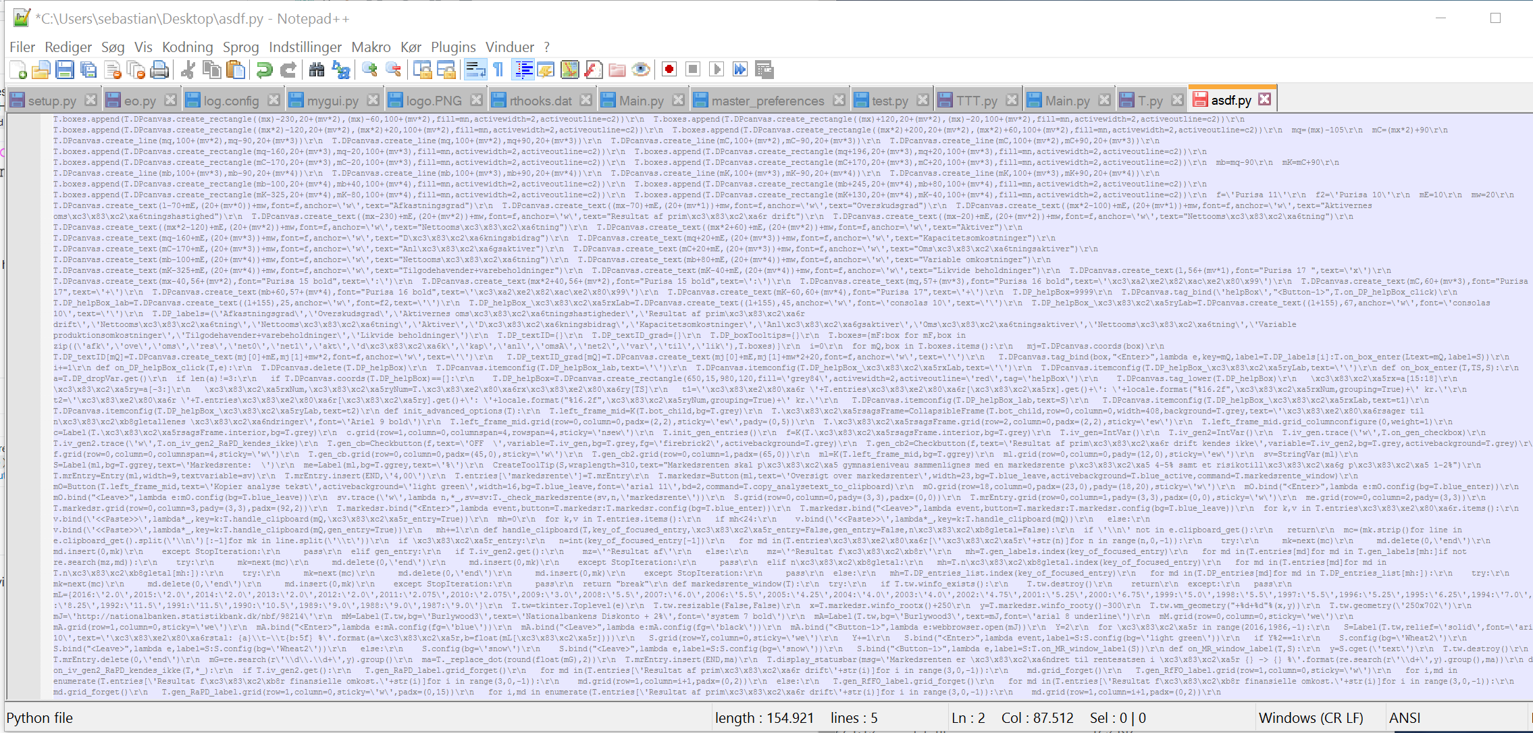Click the Save file toolbar icon
The height and width of the screenshot is (733, 1533).
point(65,70)
